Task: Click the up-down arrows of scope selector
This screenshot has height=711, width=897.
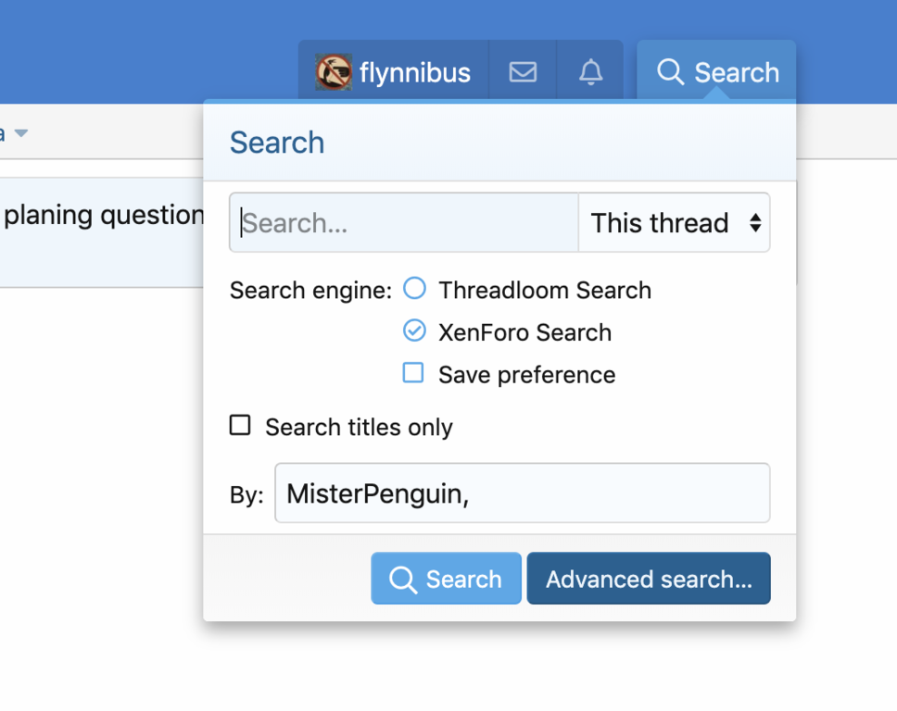Action: tap(755, 223)
